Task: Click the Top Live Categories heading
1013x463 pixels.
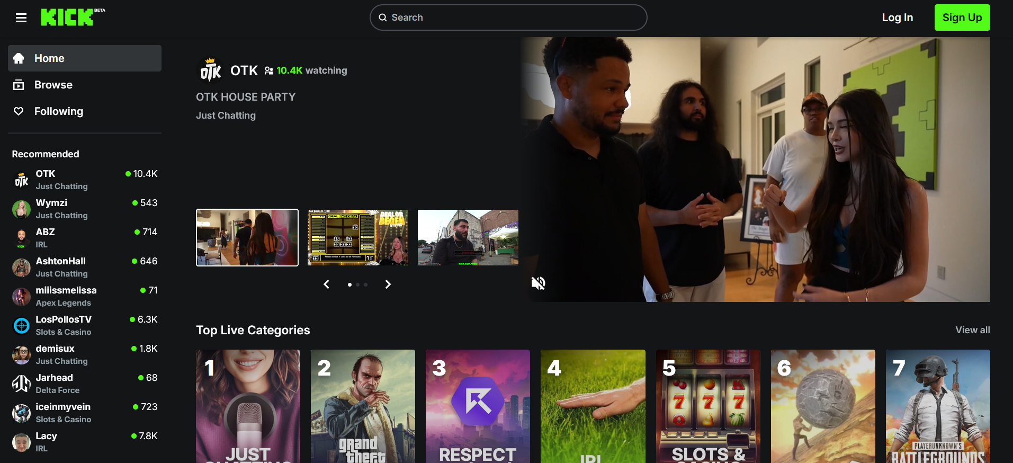Action: (x=253, y=330)
